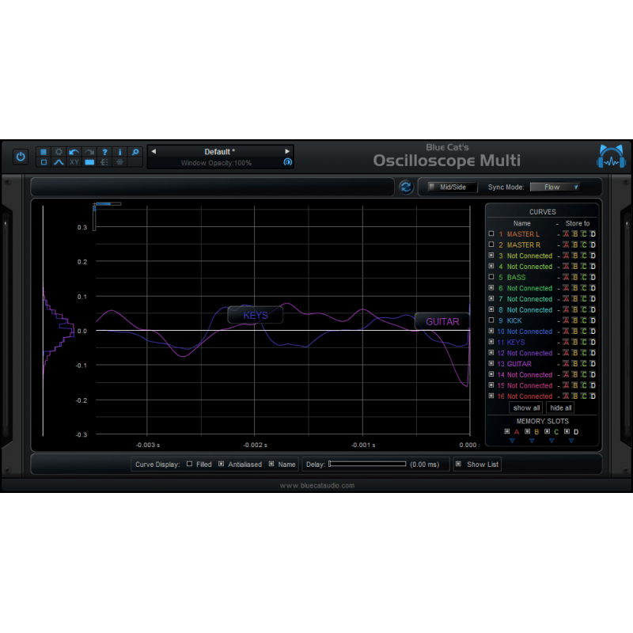Click the Redo arrow icon
633x633 pixels.
[89, 152]
